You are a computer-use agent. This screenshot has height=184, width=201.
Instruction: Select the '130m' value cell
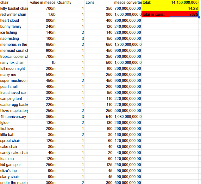42,123
